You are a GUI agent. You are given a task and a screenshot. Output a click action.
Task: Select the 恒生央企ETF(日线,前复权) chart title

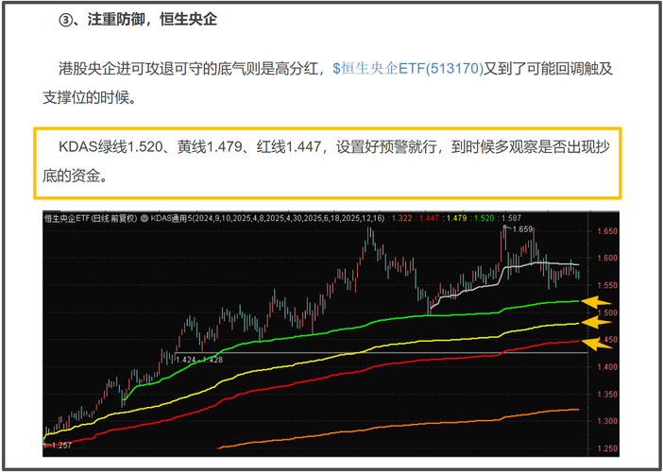click(x=91, y=218)
